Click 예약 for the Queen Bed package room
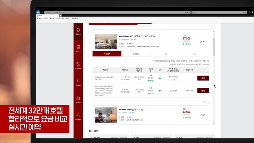254x143 pixels. pos(203,78)
